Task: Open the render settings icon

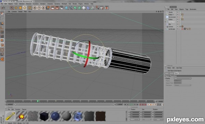Action: pos(61,8)
